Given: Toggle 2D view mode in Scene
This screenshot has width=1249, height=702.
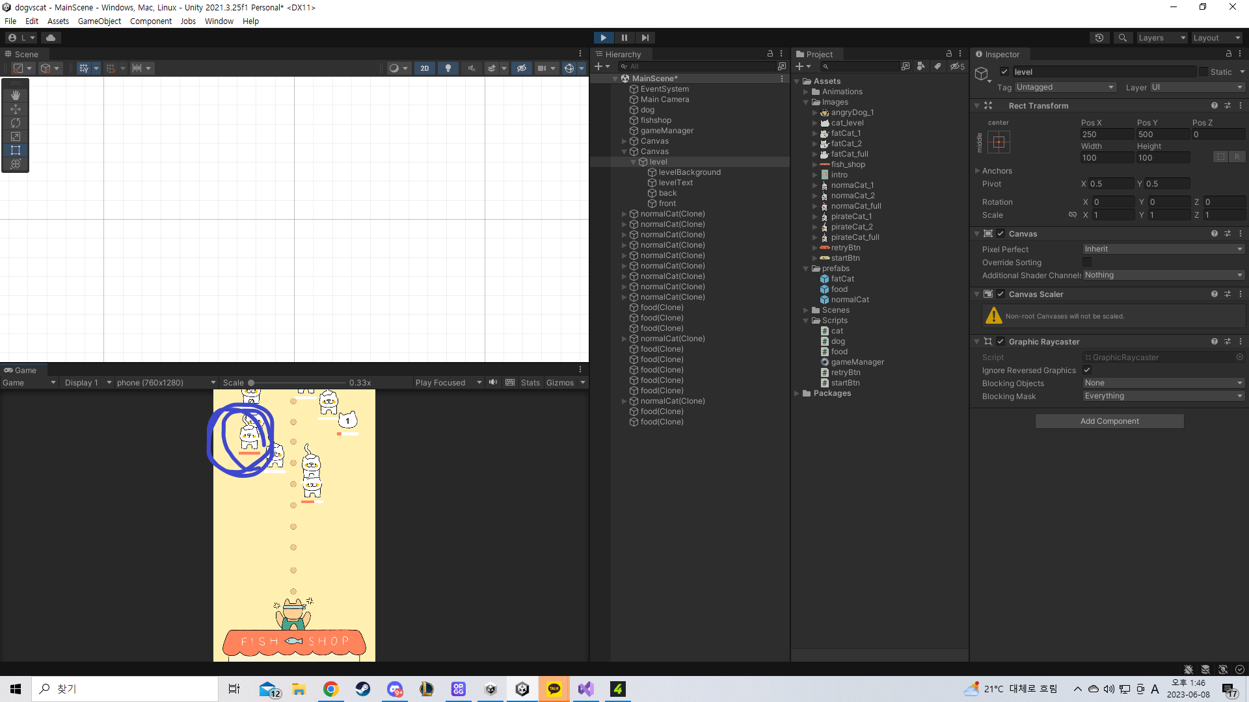Looking at the screenshot, I should click(x=425, y=68).
